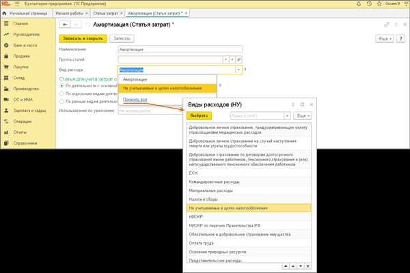Image resolution: width=410 pixels, height=273 pixels.
Task: Open Покупки cart icon in sidebar
Action: tap(6, 67)
